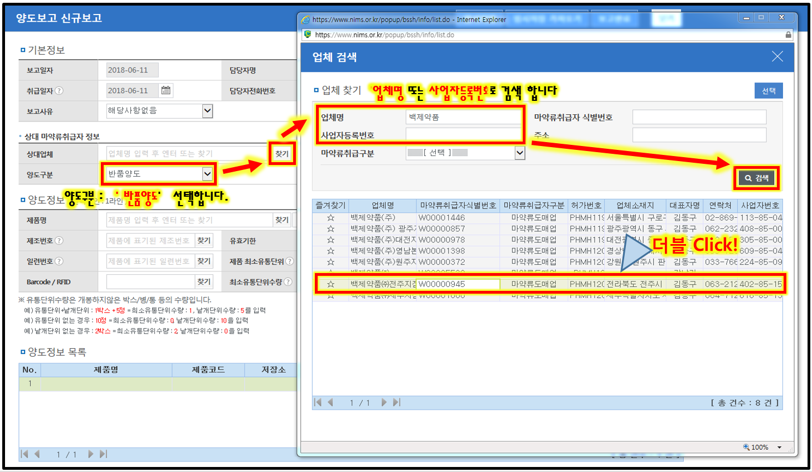Viewport: 812px width, 472px height.
Task: Open the calendar picker beside 취급일자
Action: click(166, 90)
